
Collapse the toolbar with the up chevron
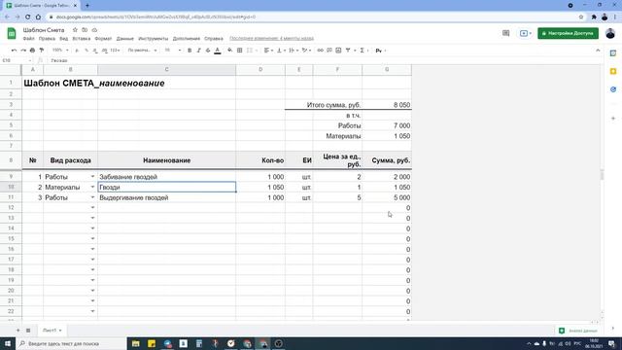(598, 51)
